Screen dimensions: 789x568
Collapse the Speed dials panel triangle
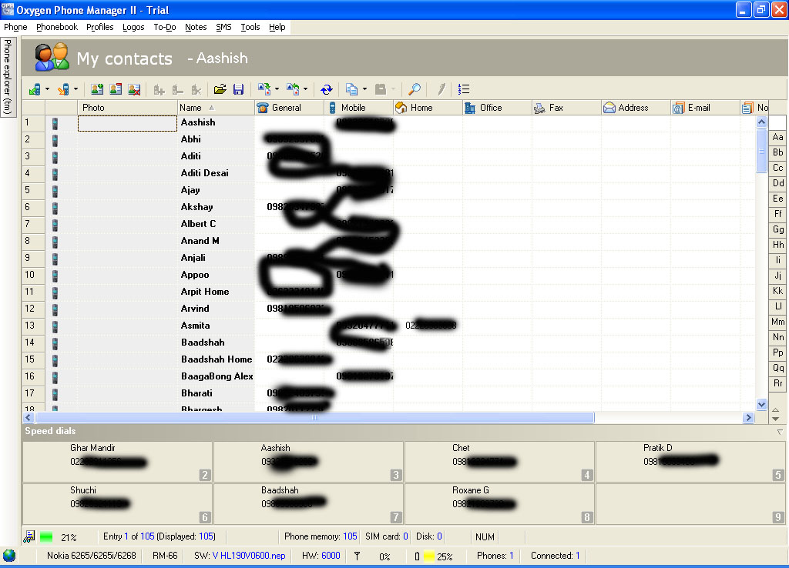pyautogui.click(x=780, y=432)
